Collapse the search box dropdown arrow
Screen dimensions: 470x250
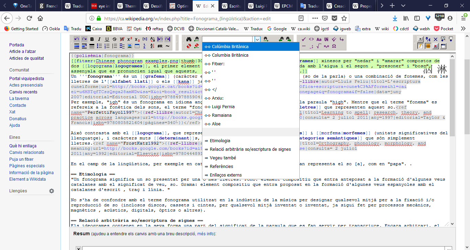click(257, 39)
